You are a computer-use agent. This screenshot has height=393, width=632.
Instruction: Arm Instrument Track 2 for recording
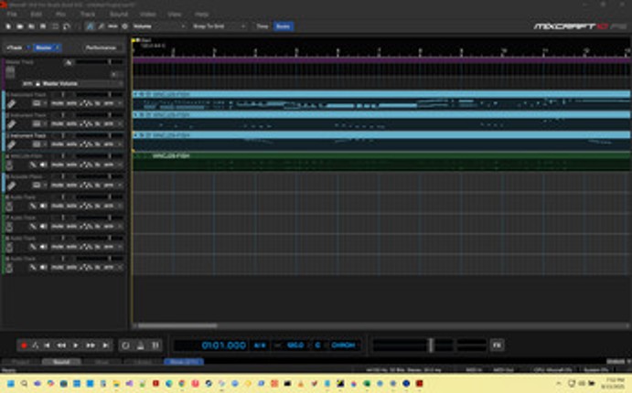(x=109, y=124)
